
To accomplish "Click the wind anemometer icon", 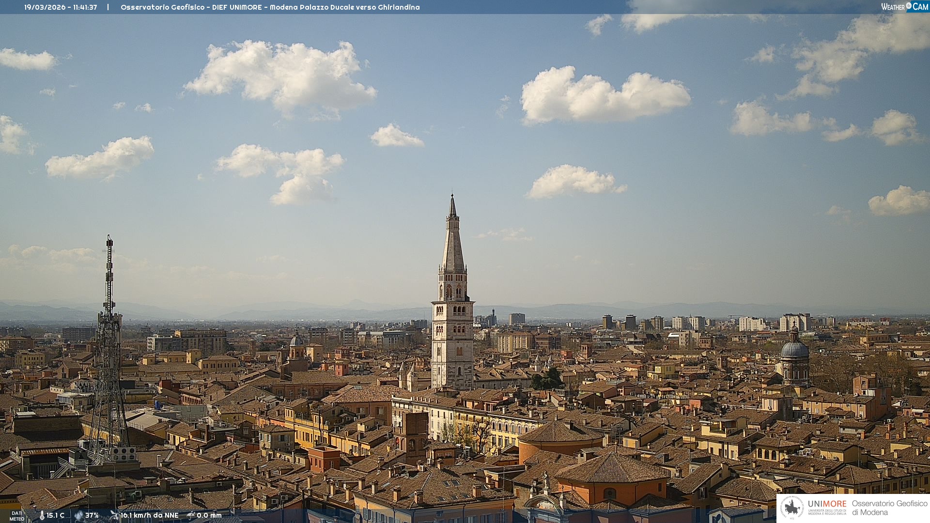I will [x=114, y=515].
